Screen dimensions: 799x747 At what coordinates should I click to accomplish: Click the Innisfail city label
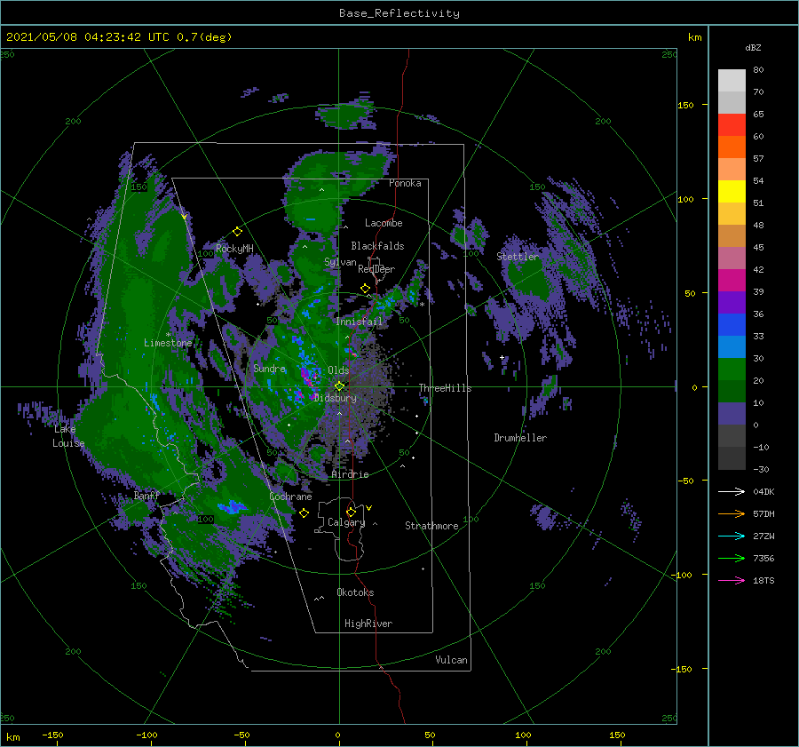[x=359, y=322]
